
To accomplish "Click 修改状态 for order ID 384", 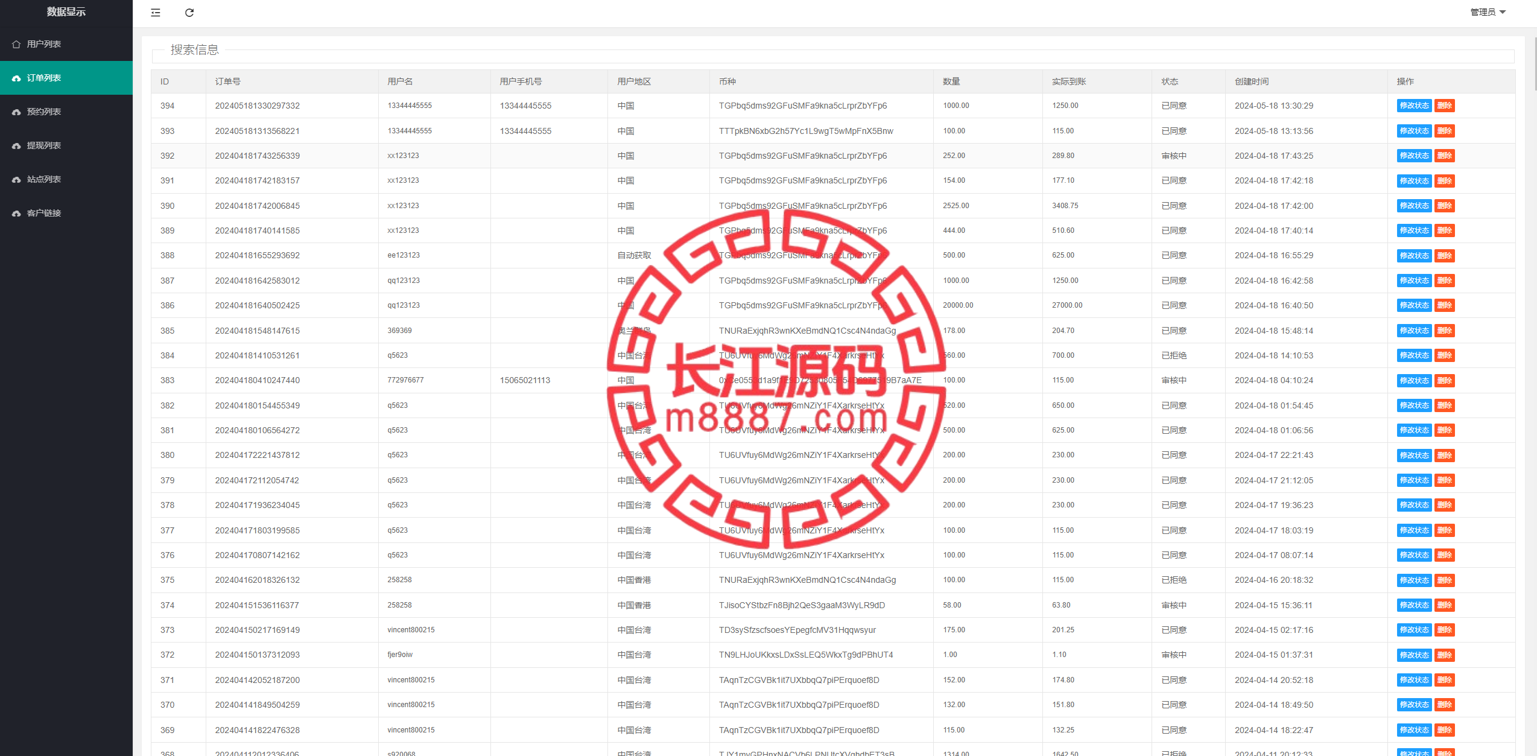I will coord(1414,355).
